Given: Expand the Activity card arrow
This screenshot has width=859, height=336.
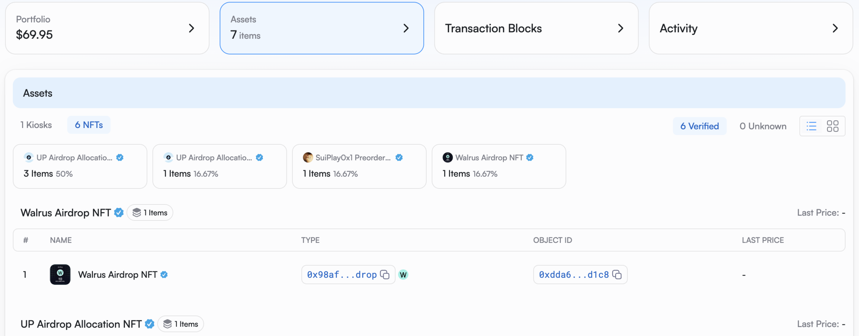Looking at the screenshot, I should pyautogui.click(x=835, y=28).
